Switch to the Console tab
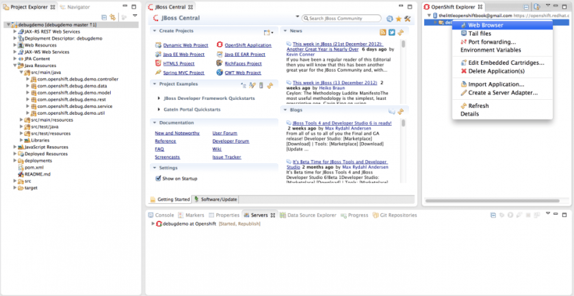Viewport: 574px width, 296px height. click(164, 215)
